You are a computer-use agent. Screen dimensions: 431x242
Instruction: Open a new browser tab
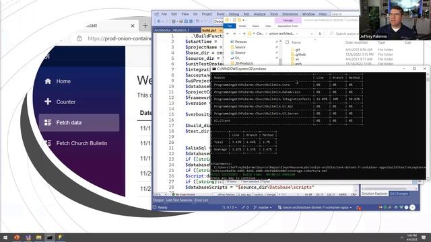click(x=145, y=26)
